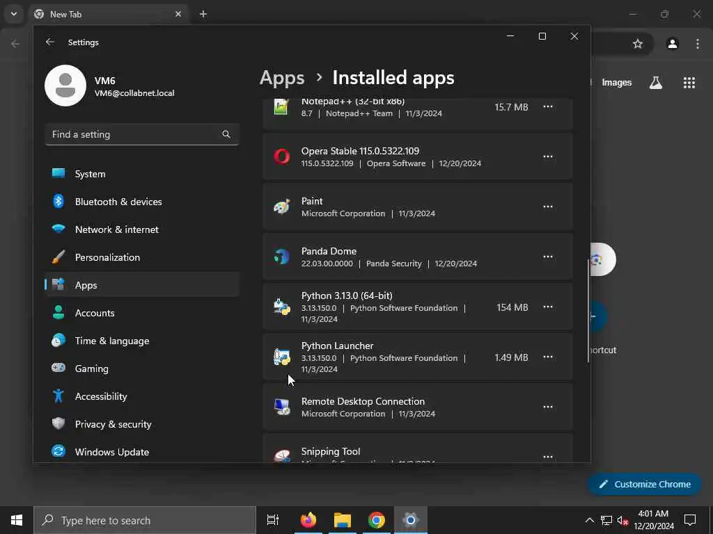Open more options for Remote Desktop Connection
713x534 pixels.
pos(548,407)
